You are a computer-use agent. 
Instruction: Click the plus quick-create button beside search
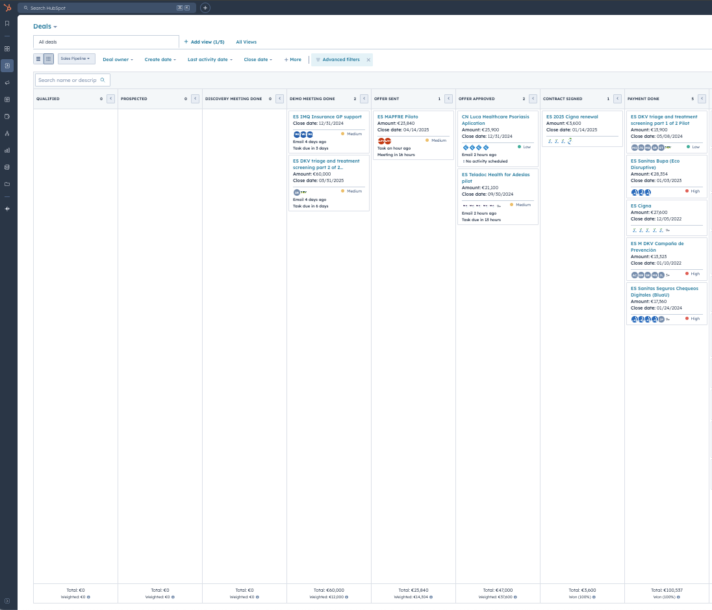pyautogui.click(x=205, y=8)
